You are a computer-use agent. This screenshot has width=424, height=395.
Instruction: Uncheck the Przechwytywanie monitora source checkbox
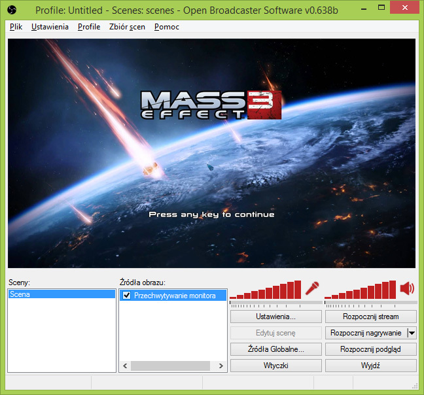click(126, 296)
